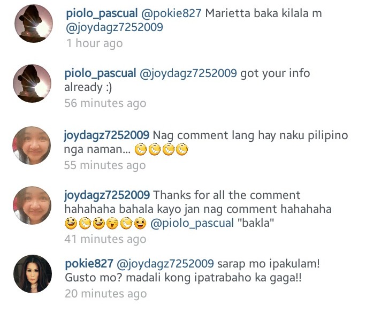Open piolo_pascual username in 'got your info' comment

click(x=100, y=74)
